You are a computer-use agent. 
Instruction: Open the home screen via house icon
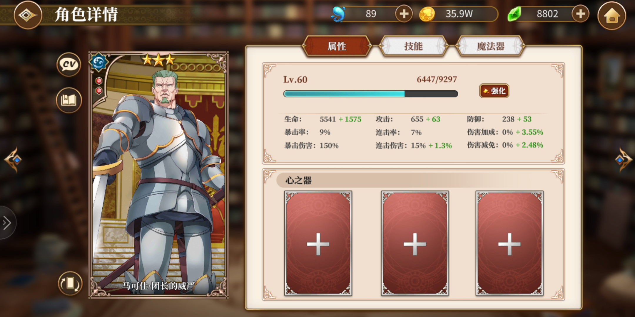(612, 15)
